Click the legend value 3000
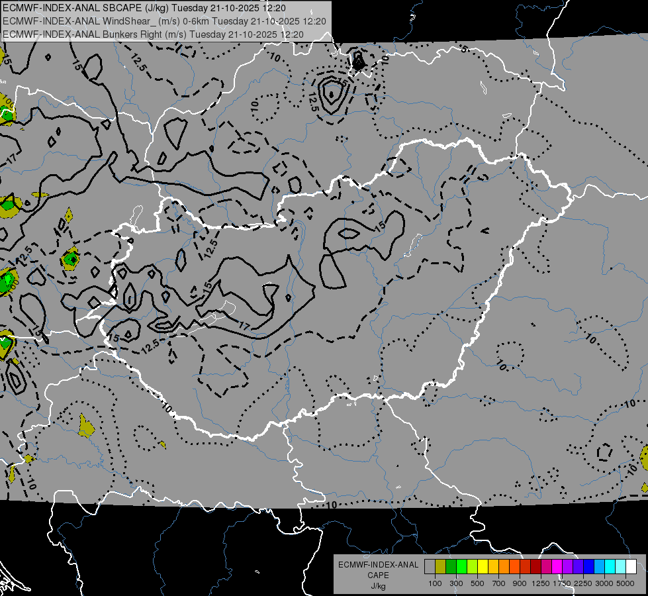 pyautogui.click(x=604, y=583)
